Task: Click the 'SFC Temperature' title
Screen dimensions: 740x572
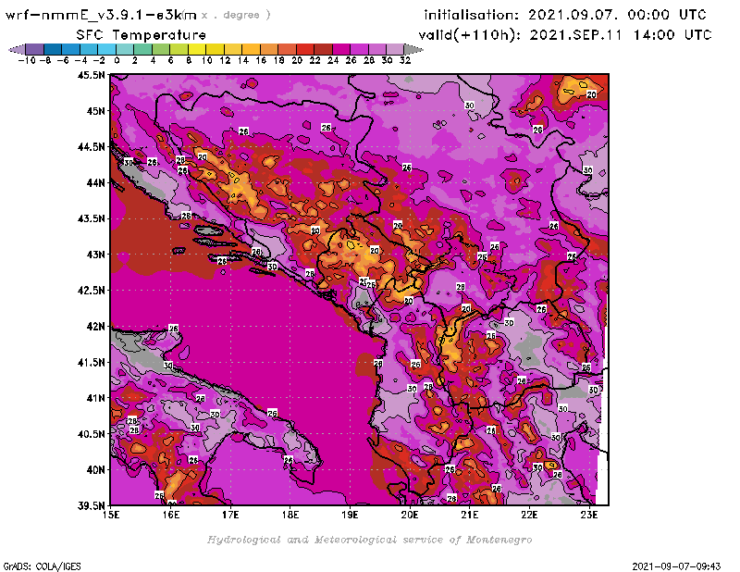Action: point(142,35)
